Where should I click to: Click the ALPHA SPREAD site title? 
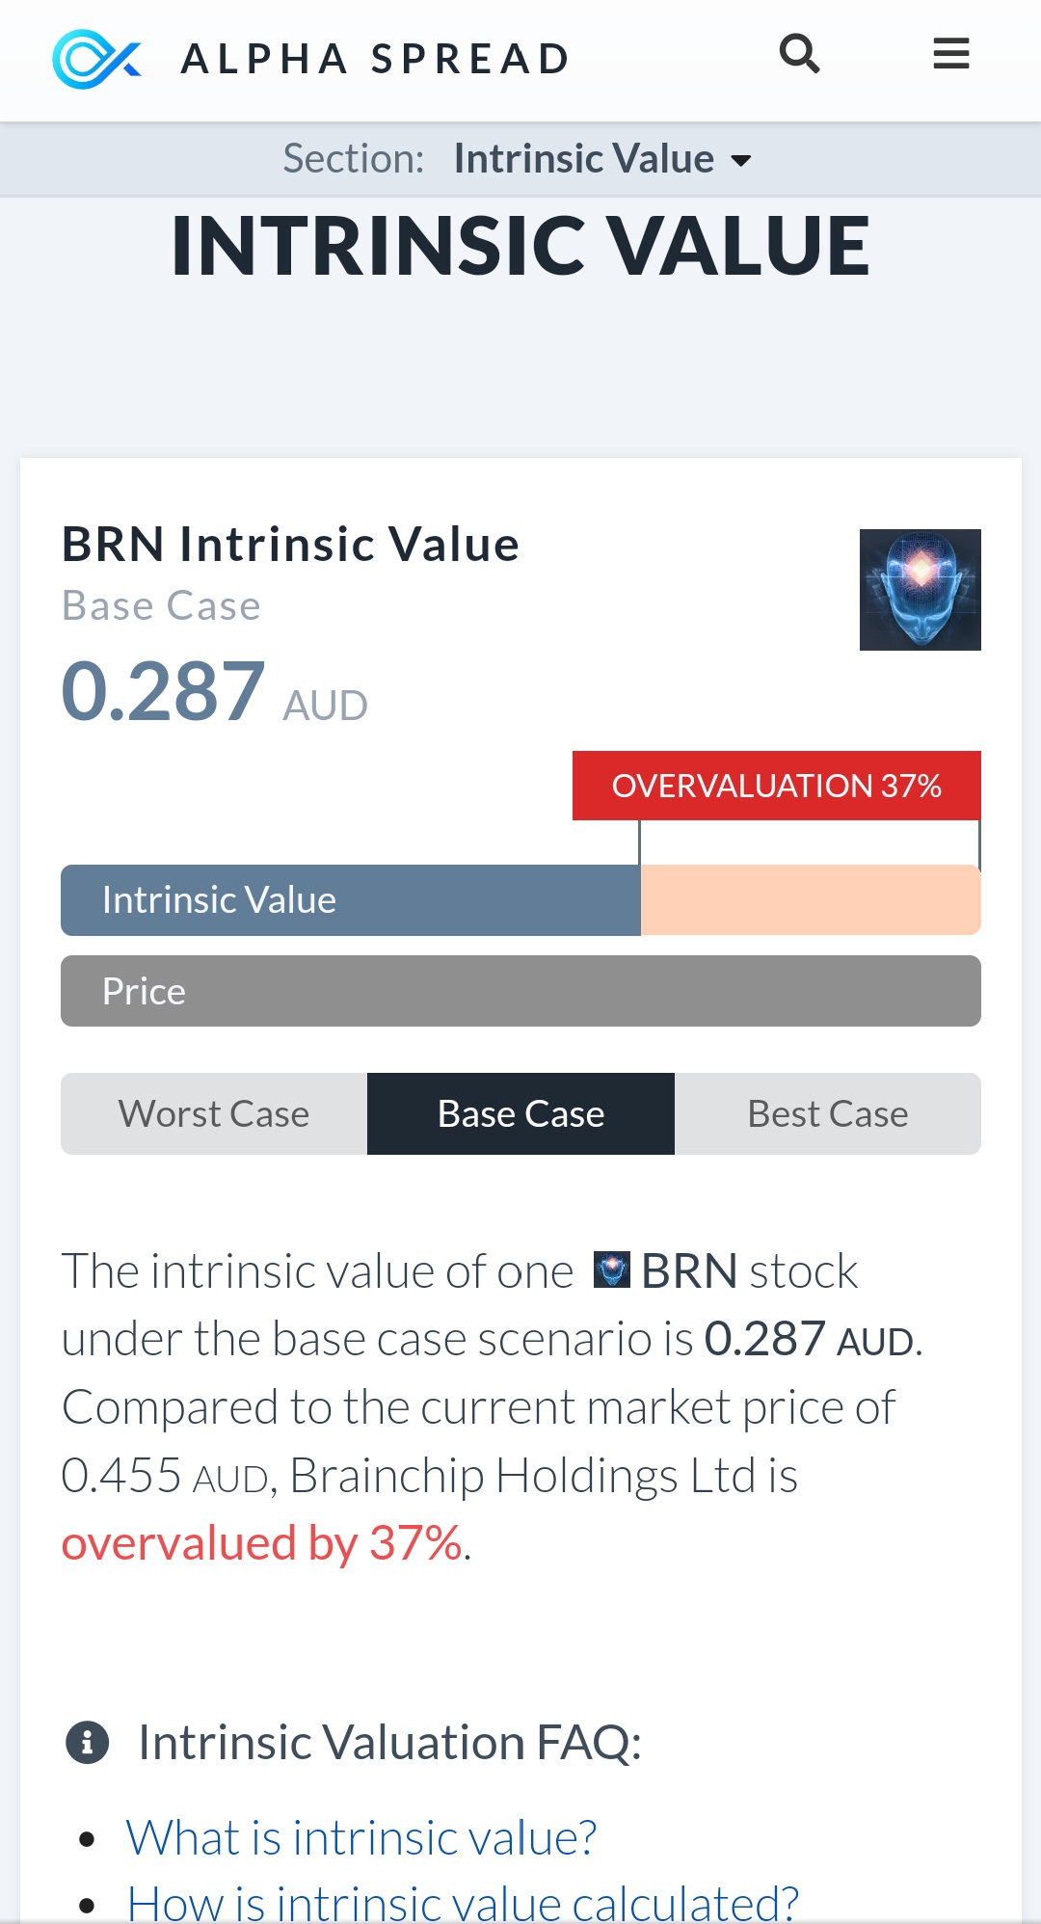[x=376, y=59]
